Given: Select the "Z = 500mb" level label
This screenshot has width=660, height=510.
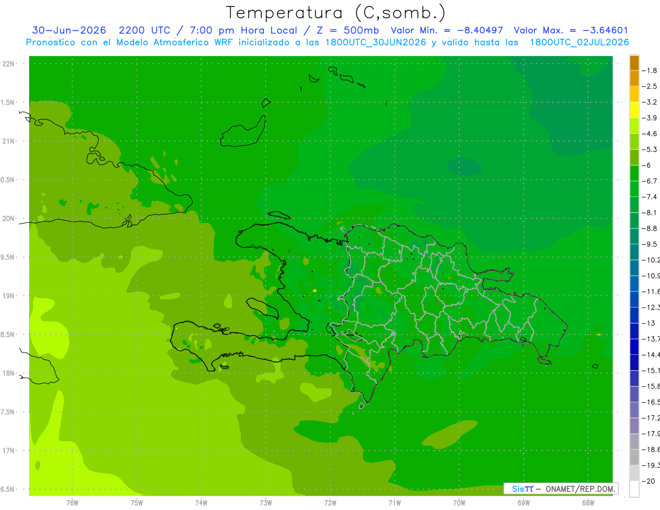Looking at the screenshot, I should (346, 30).
